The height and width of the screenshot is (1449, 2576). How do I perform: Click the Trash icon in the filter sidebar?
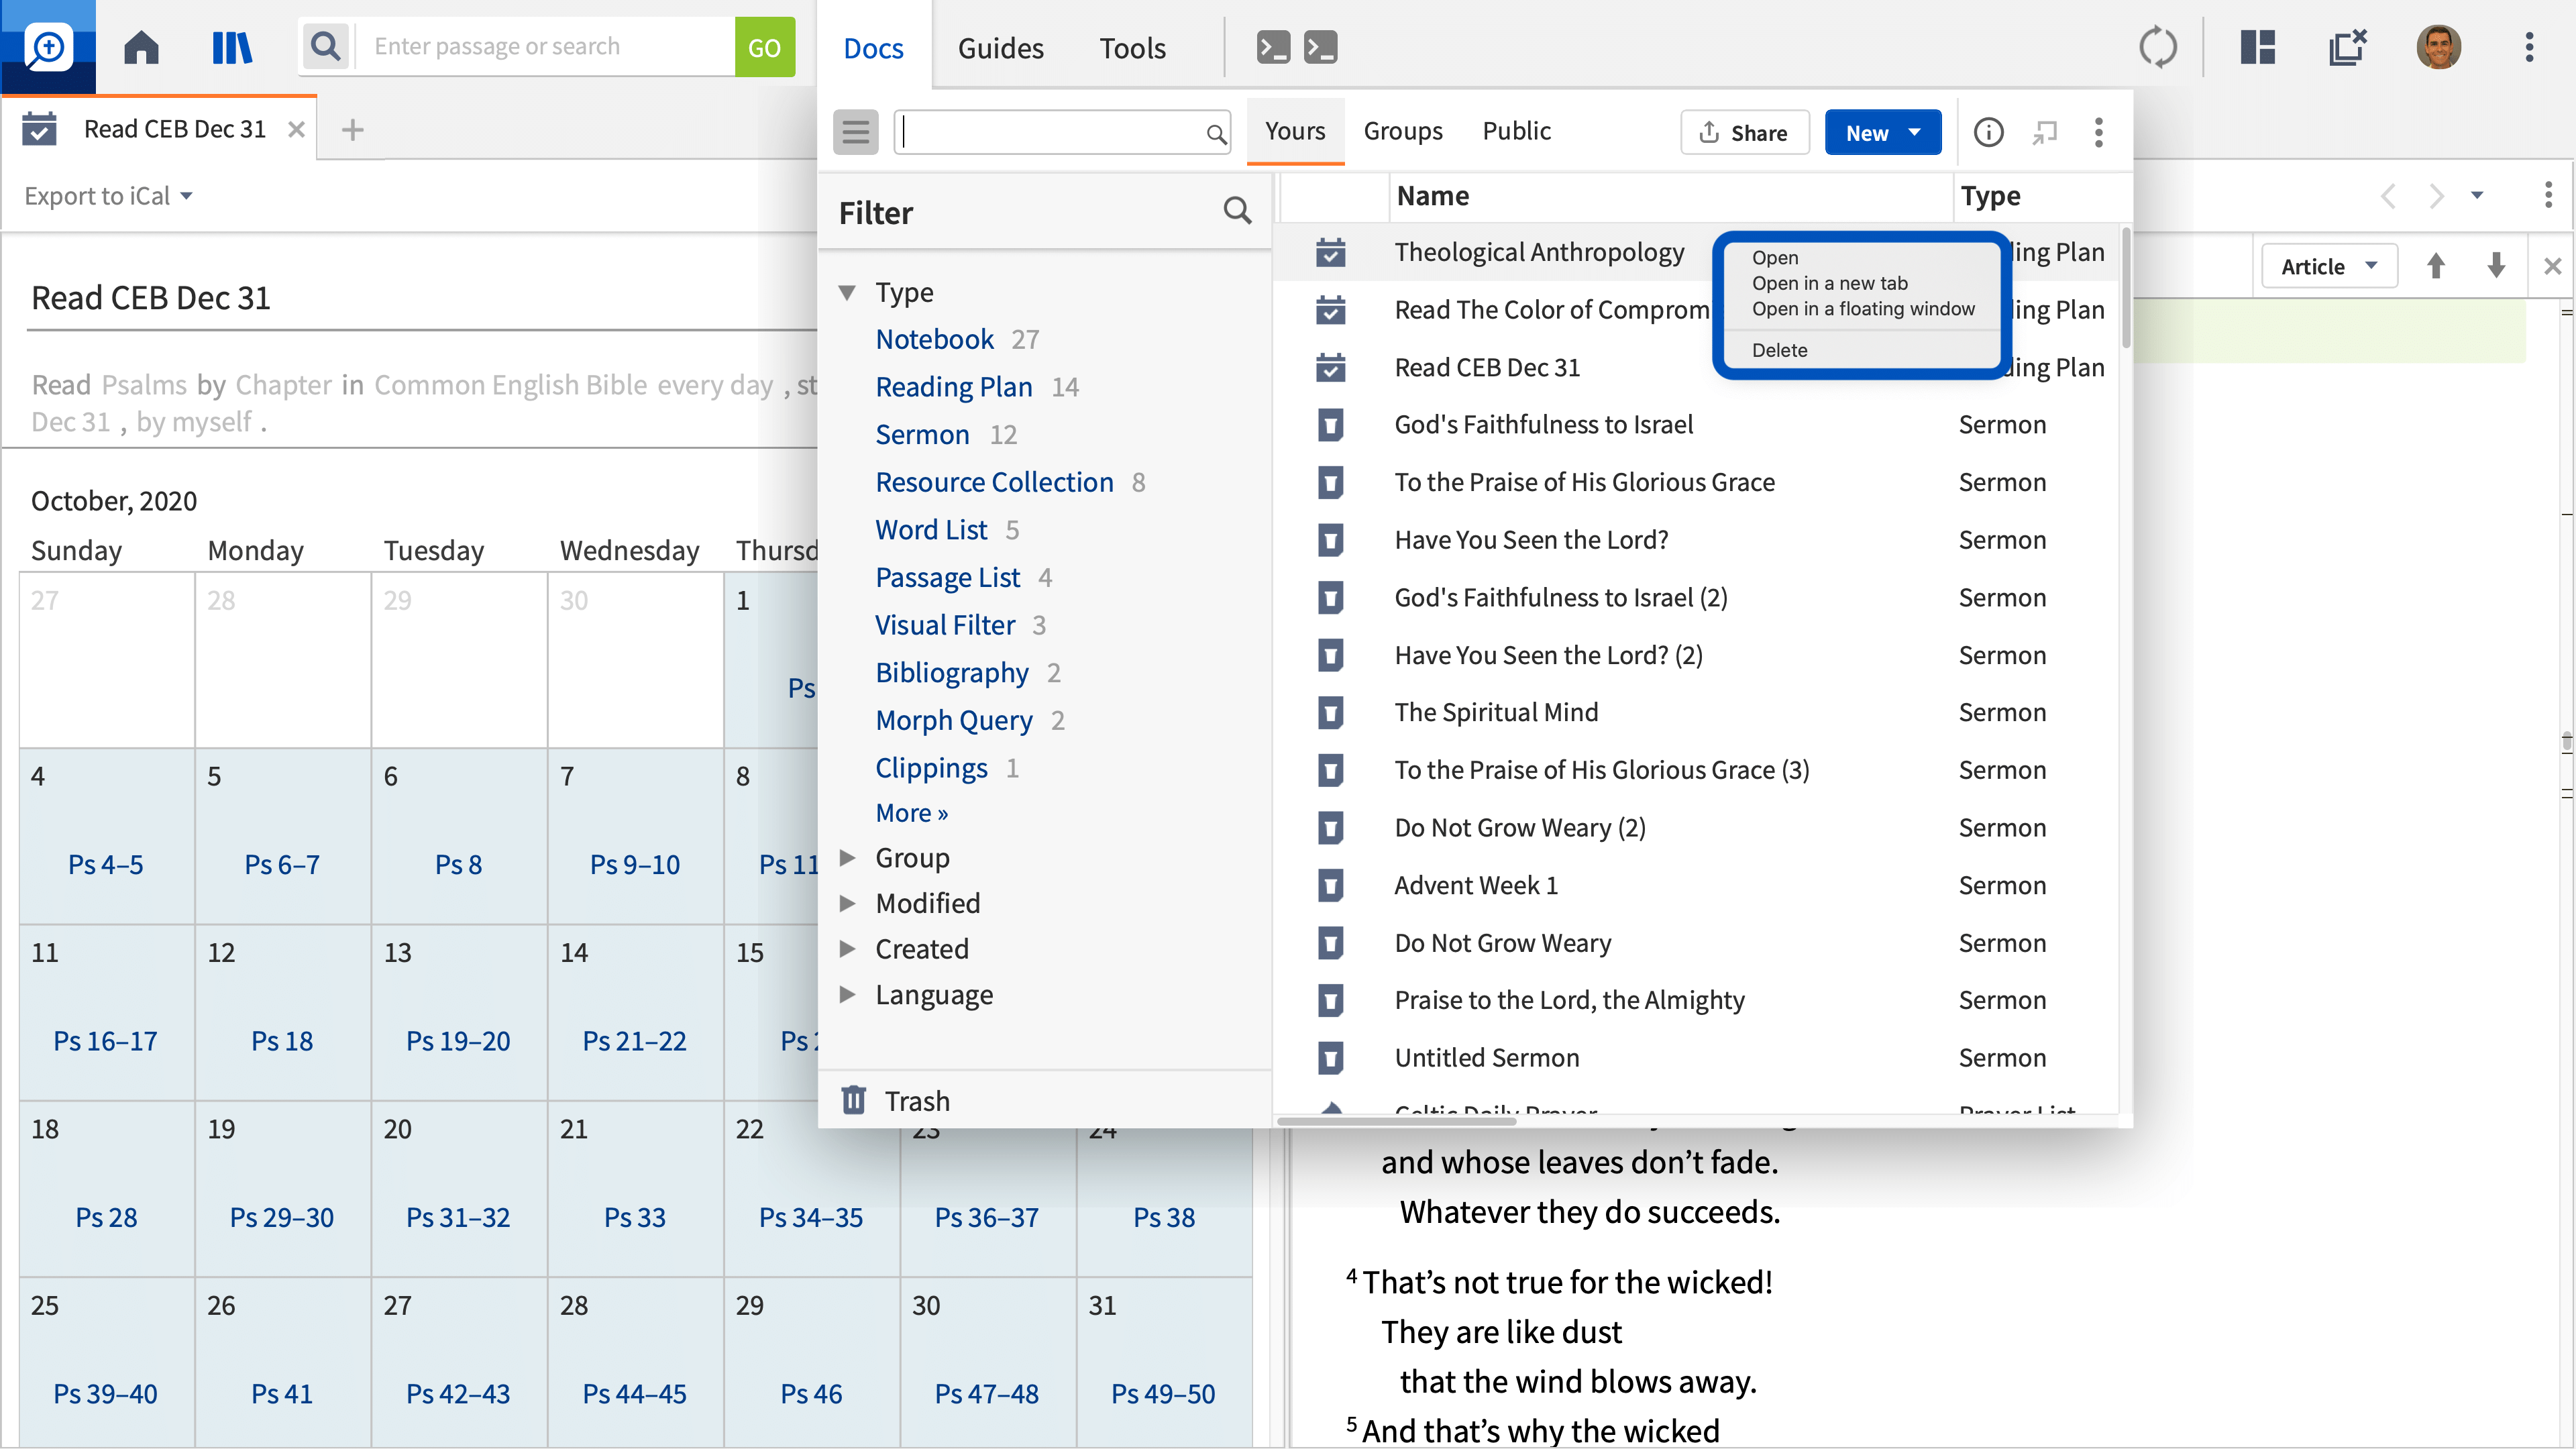(x=853, y=1100)
